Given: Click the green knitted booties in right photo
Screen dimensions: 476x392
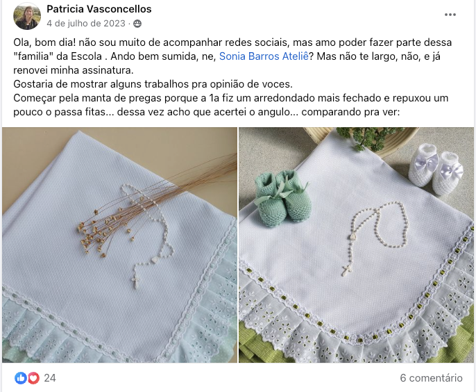Looking at the screenshot, I should coord(282,199).
